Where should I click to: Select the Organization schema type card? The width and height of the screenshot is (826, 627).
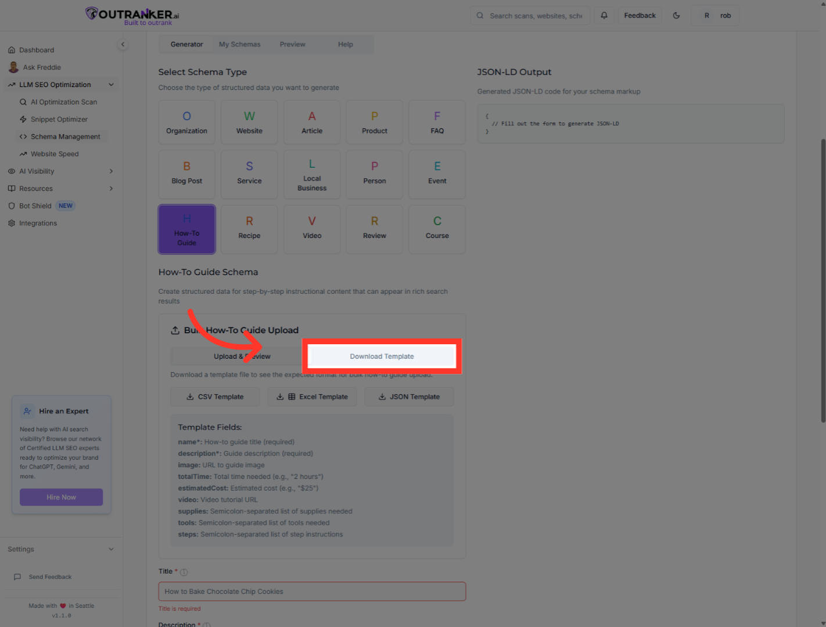tap(186, 122)
